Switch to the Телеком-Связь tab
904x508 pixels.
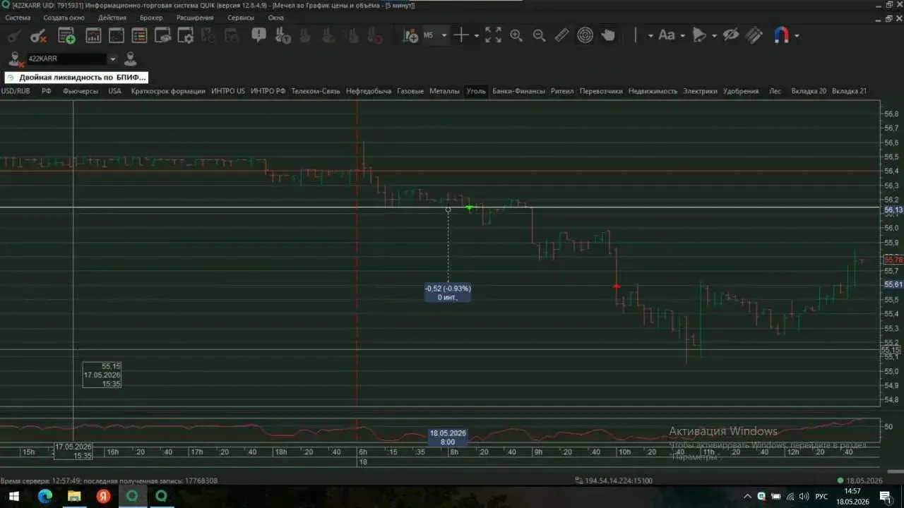[x=316, y=91]
